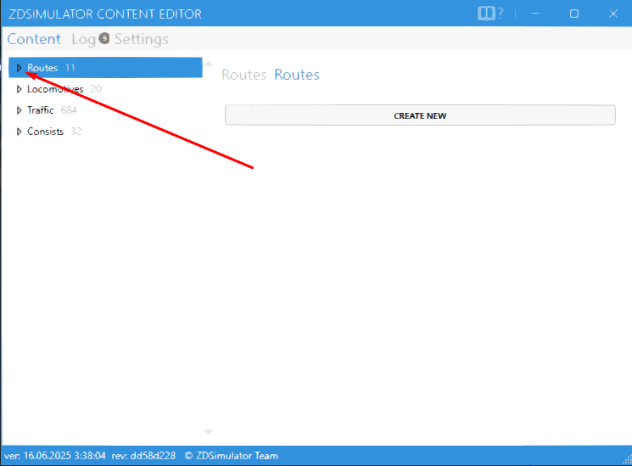Switch to the Content tab
The width and height of the screenshot is (632, 466).
point(34,39)
